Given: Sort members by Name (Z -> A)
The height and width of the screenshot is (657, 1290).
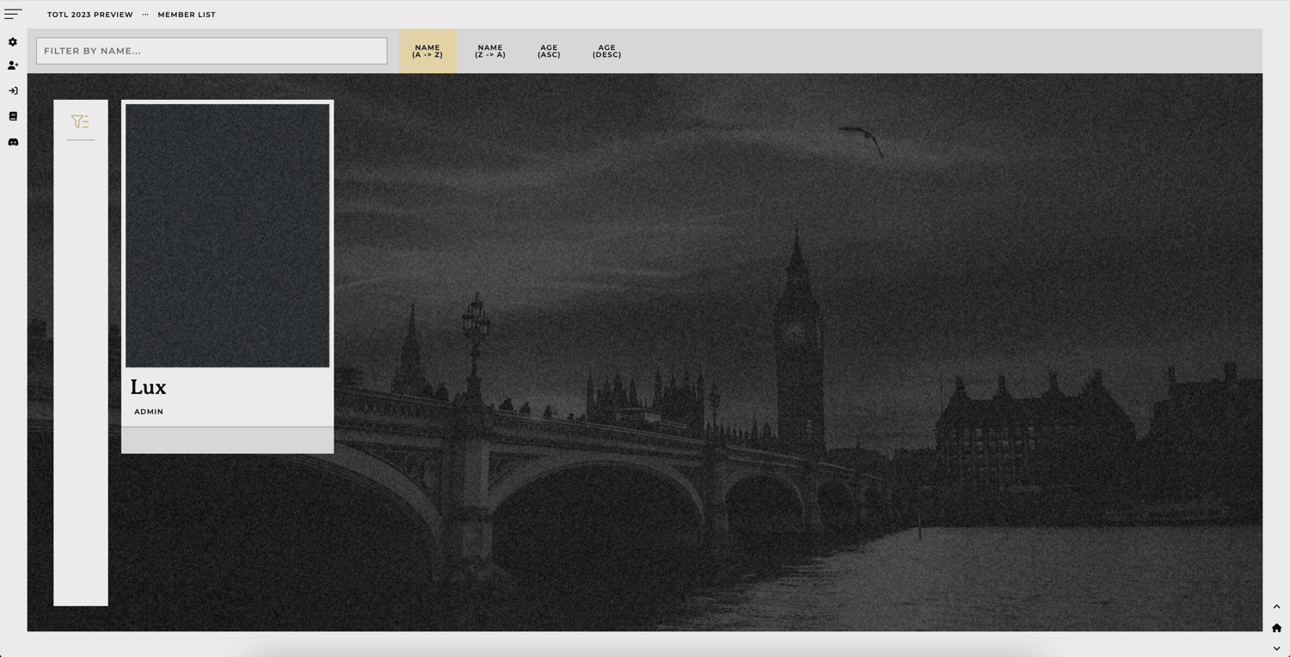Looking at the screenshot, I should coord(490,51).
